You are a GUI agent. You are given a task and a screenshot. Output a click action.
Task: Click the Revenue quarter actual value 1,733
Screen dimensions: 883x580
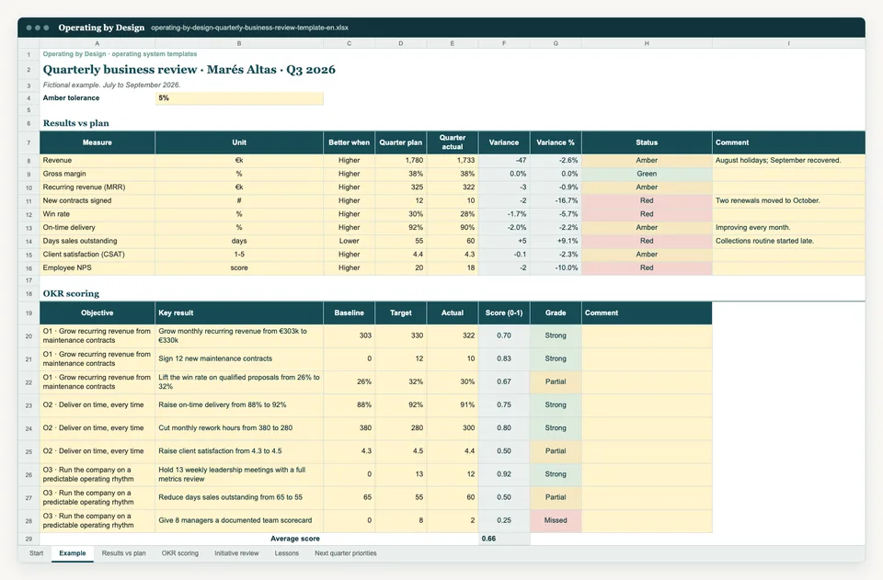[453, 160]
